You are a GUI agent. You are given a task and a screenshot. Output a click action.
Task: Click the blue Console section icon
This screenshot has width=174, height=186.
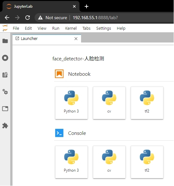(59, 133)
